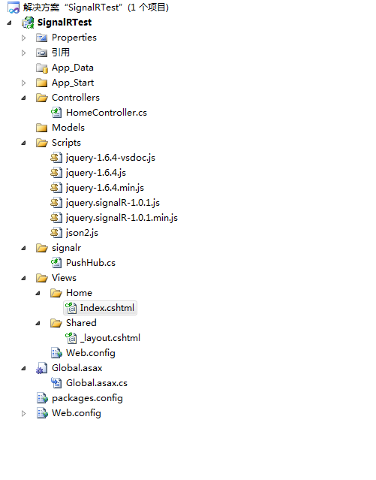The height and width of the screenshot is (480, 376).
Task: Collapse the Controllers folder
Action: pos(23,98)
